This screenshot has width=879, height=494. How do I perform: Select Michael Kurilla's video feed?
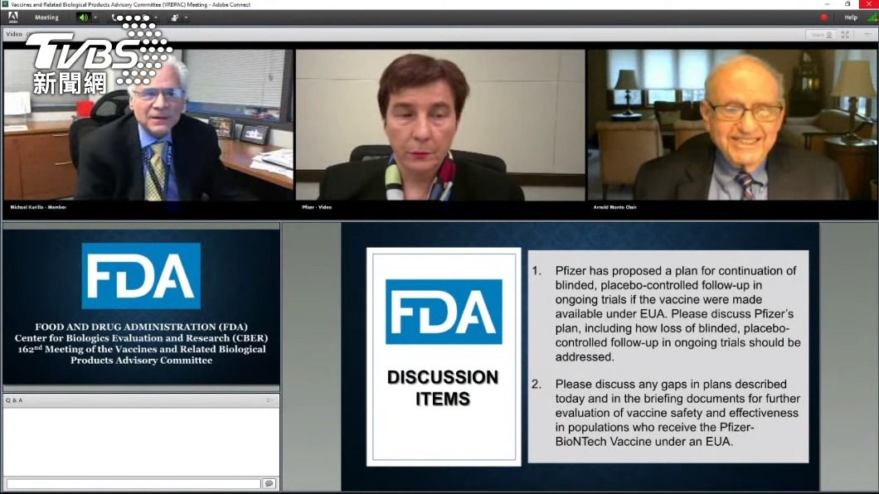[148, 125]
